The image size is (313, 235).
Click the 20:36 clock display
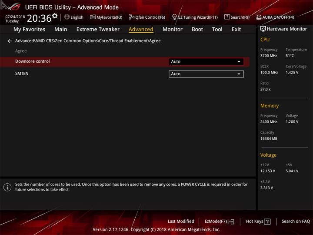pyautogui.click(x=39, y=18)
